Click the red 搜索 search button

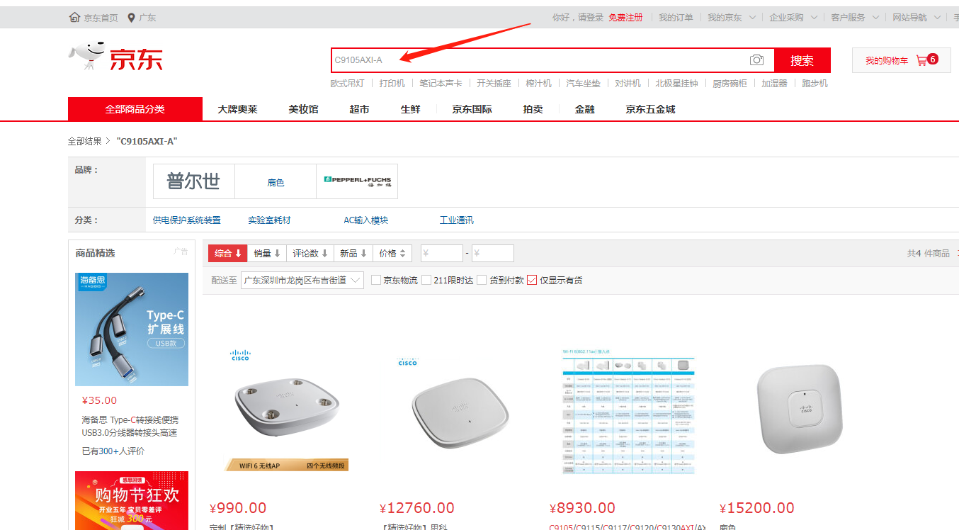[x=802, y=60]
